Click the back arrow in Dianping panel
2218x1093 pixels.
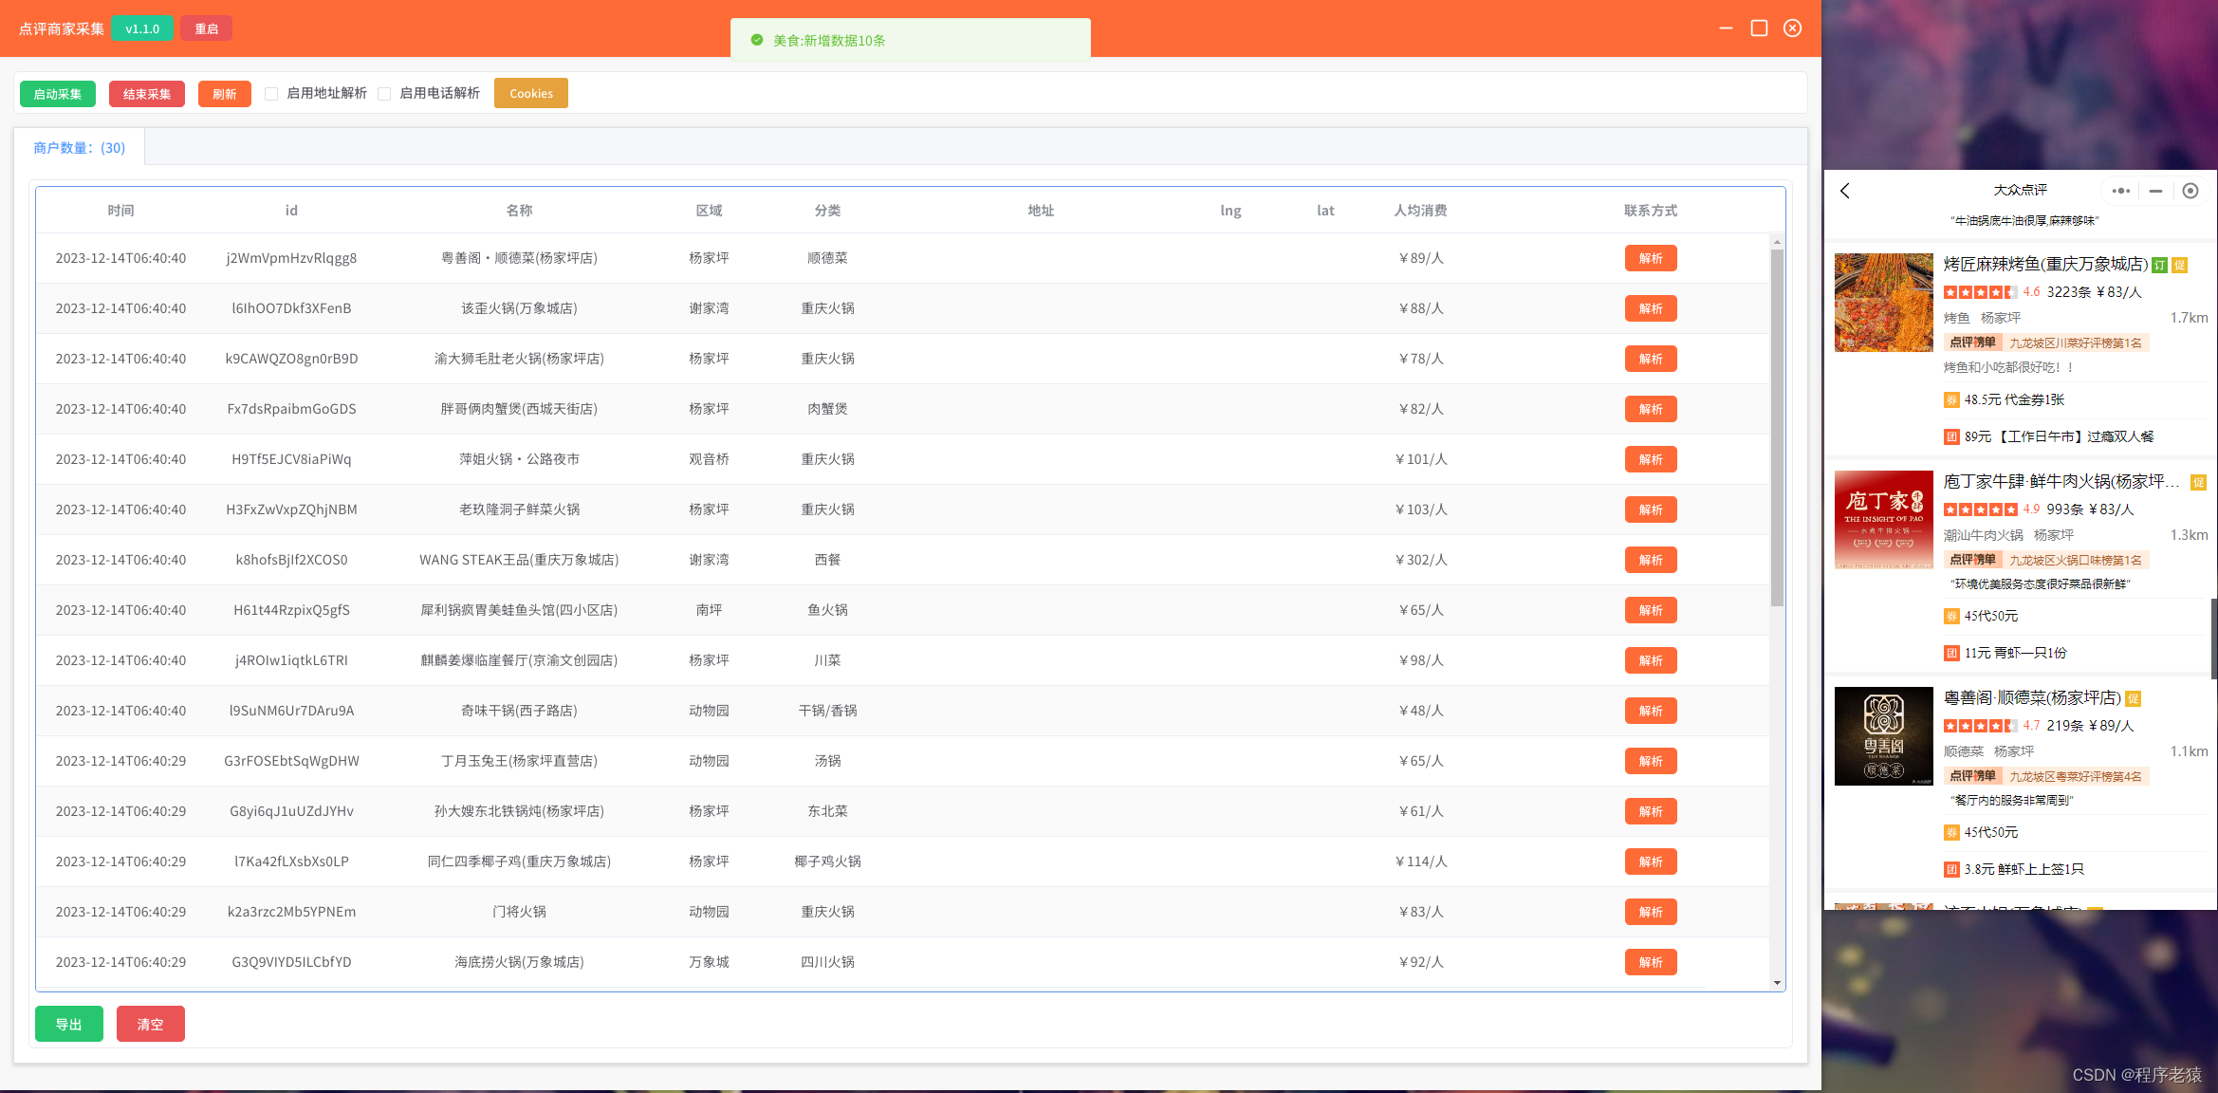(1845, 191)
